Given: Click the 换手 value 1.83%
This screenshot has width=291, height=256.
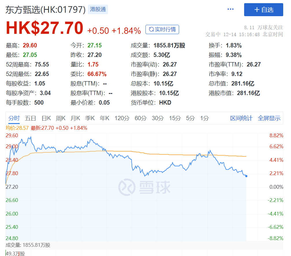Looking at the screenshot, I should [234, 45].
